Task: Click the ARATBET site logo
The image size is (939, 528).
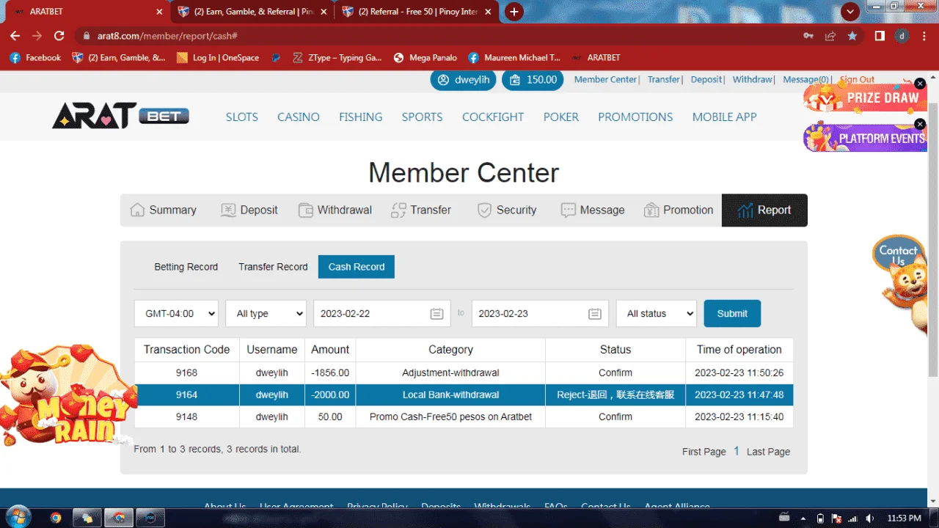Action: (120, 116)
